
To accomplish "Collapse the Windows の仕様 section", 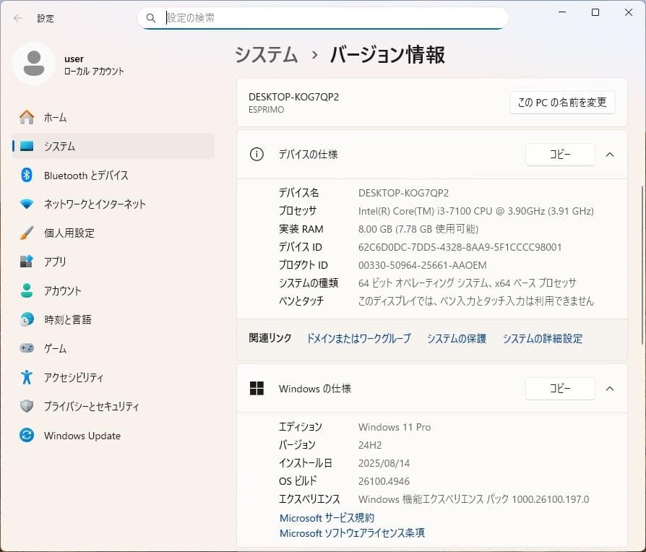I will tap(609, 388).
